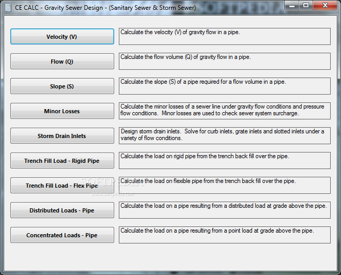Open Distributed Loads - Pipe calculator

click(x=62, y=210)
